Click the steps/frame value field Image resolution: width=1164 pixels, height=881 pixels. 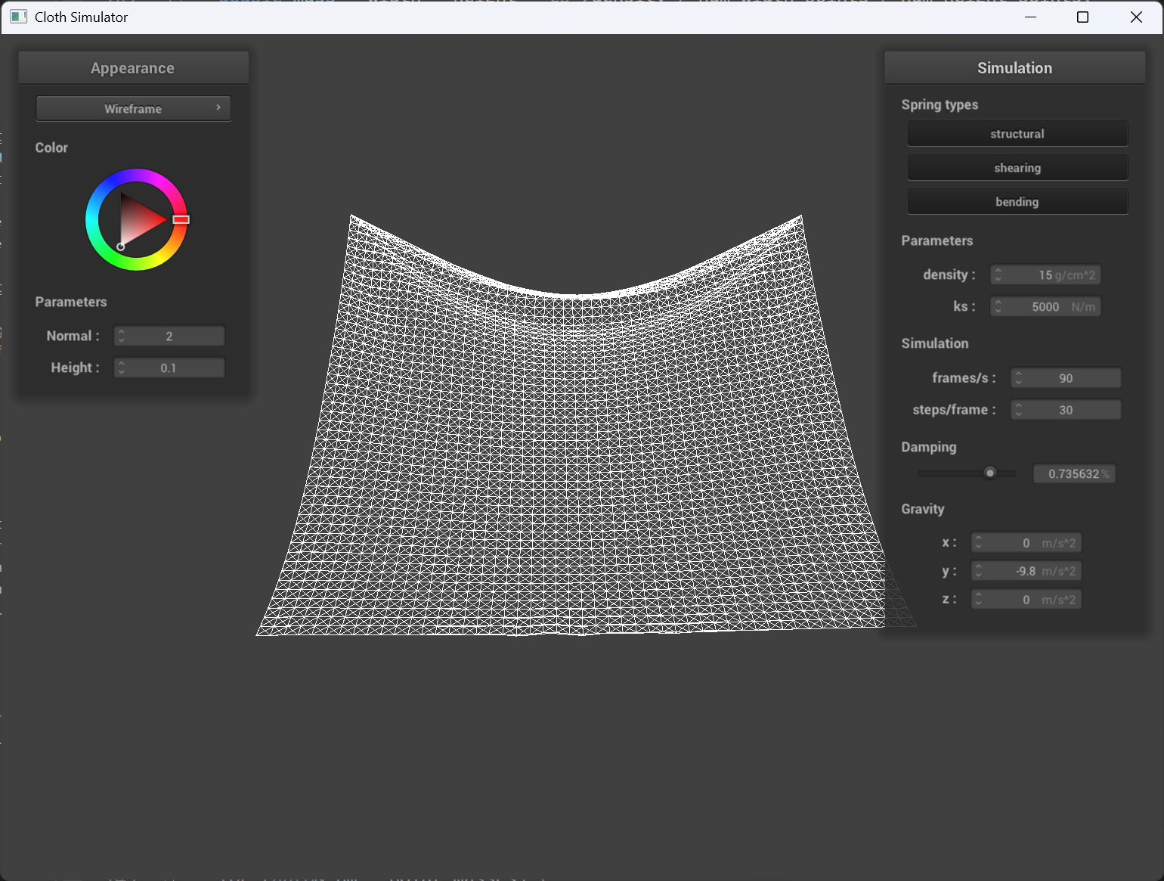[x=1066, y=410]
